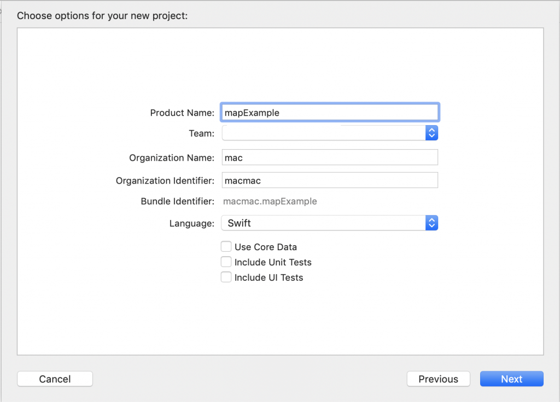
Task: Go back with the Previous button
Action: (x=438, y=379)
